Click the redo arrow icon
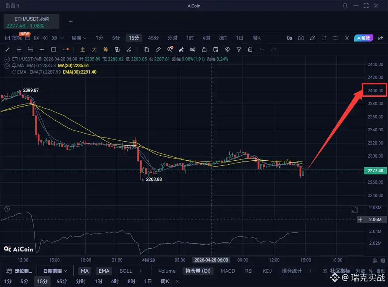 point(274,50)
